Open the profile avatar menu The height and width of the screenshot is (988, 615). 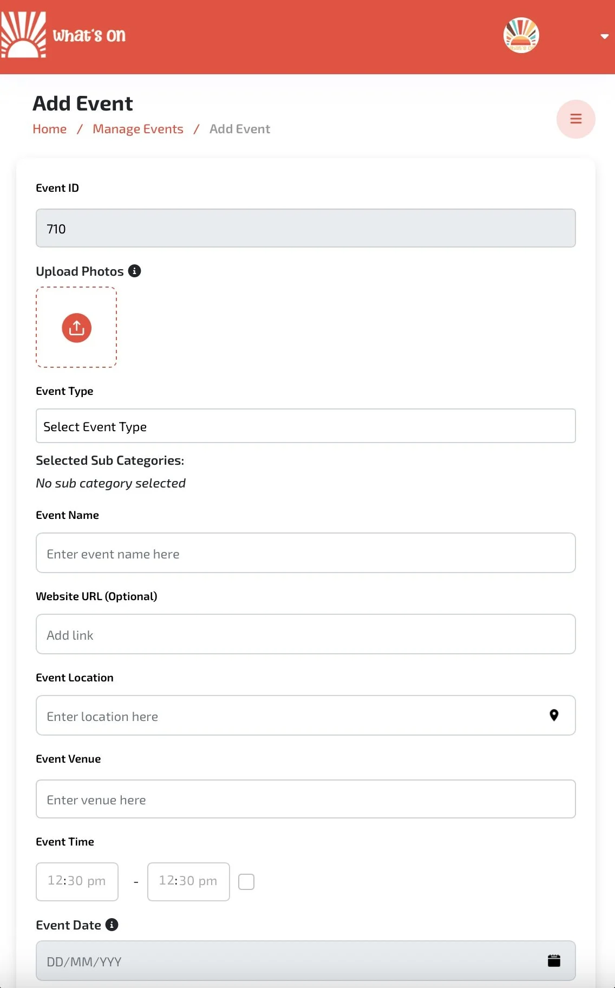[521, 36]
